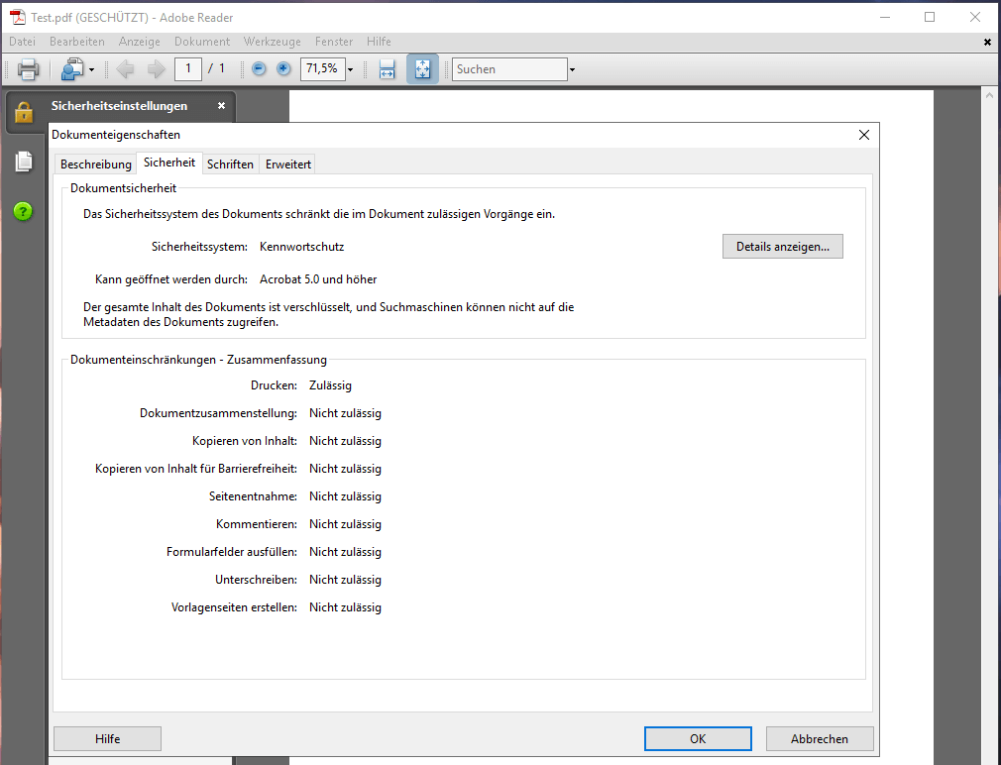Click into the Suchen search field
This screenshot has height=765, width=1001.
509,69
